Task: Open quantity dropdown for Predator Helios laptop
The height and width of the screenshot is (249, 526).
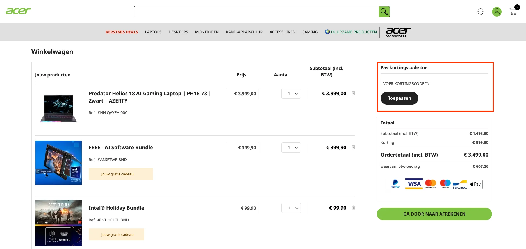Action: [291, 94]
